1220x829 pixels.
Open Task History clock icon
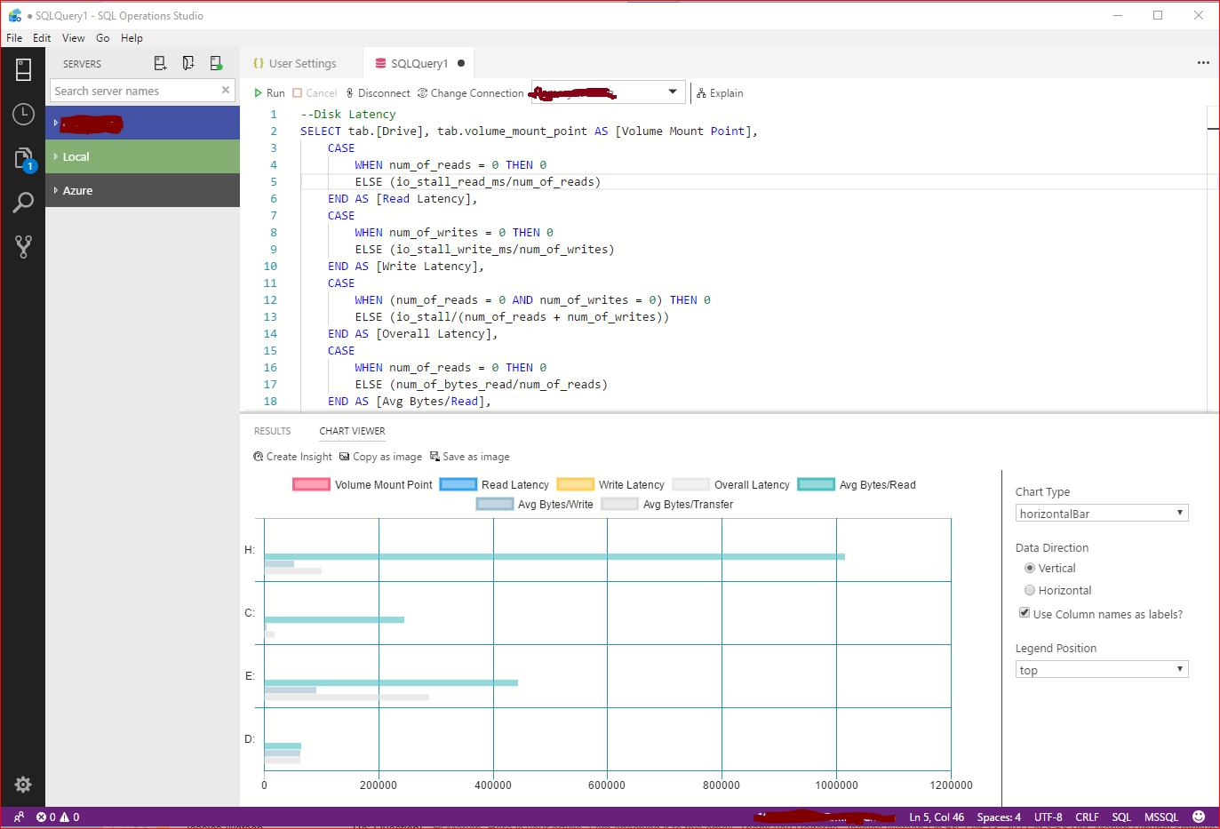pyautogui.click(x=23, y=114)
